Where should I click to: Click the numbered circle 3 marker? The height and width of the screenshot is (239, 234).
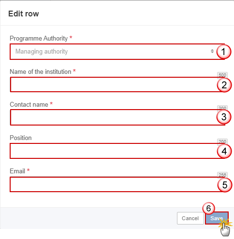point(224,117)
